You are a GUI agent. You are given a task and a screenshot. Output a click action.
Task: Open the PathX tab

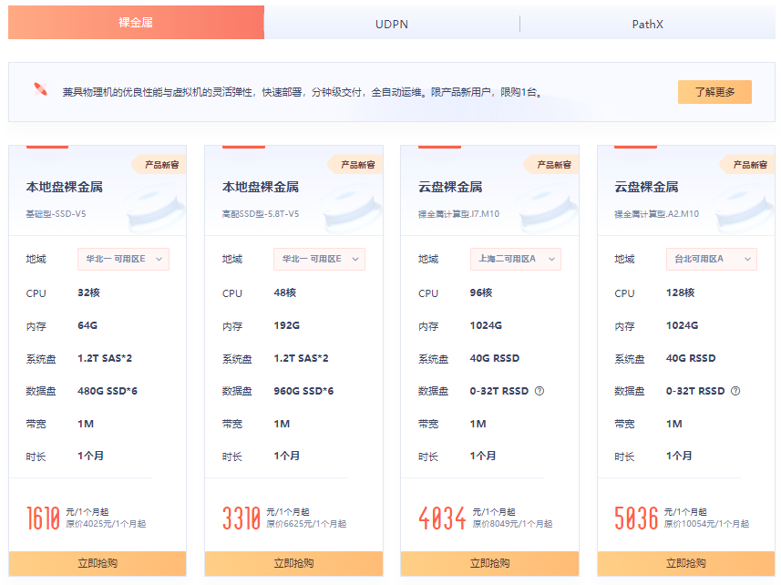[x=648, y=24]
